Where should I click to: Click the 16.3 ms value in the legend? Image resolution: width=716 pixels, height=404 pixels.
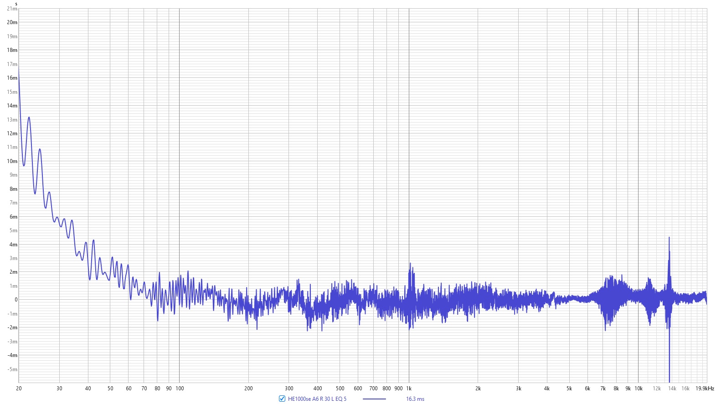[x=415, y=399]
